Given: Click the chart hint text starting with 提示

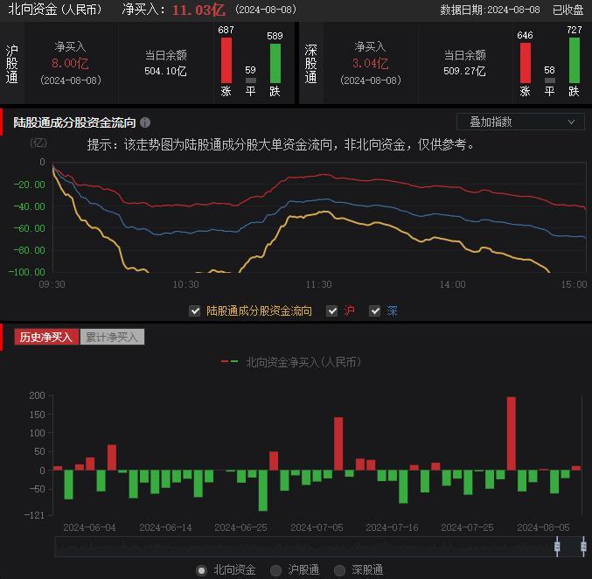Looking at the screenshot, I should click(281, 144).
